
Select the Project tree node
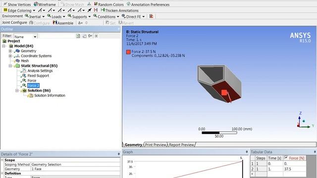[x=13, y=41]
